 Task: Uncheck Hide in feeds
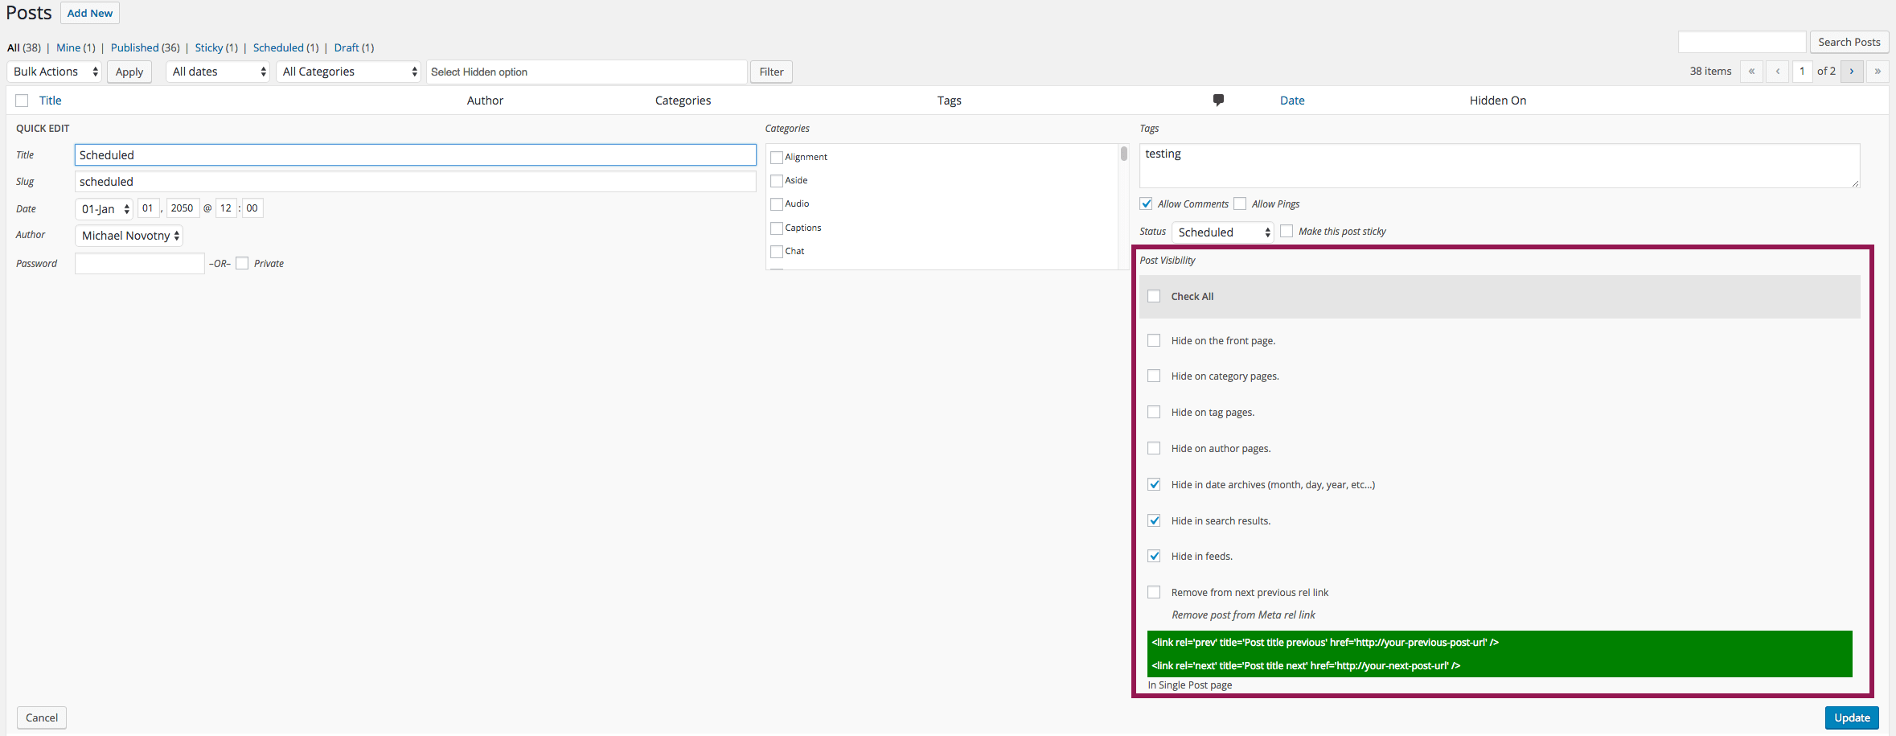(x=1154, y=556)
